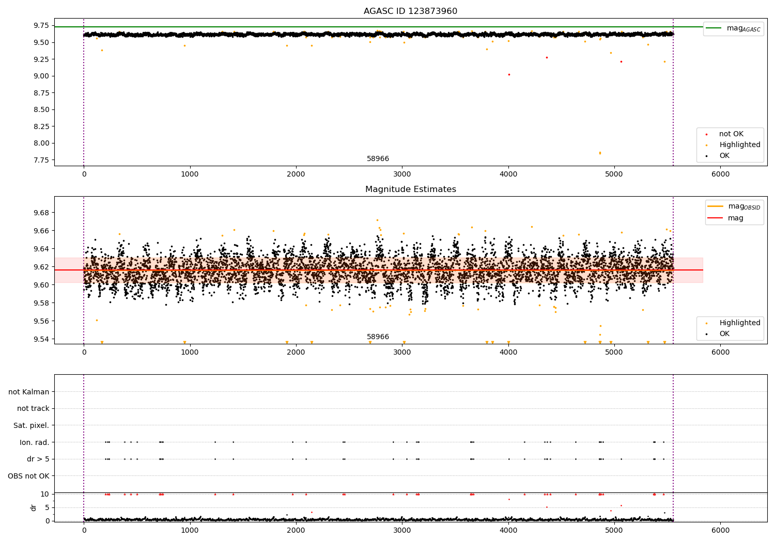Click the 'Ion. rad.' axis label
775x542 pixels.
coord(35,442)
